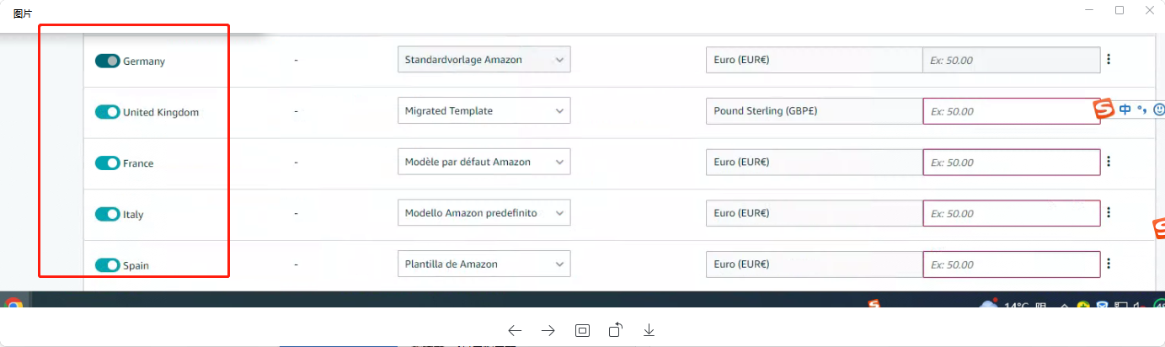The image size is (1165, 347).
Task: Open the Plantilla de Amazon dropdown
Action: point(484,264)
